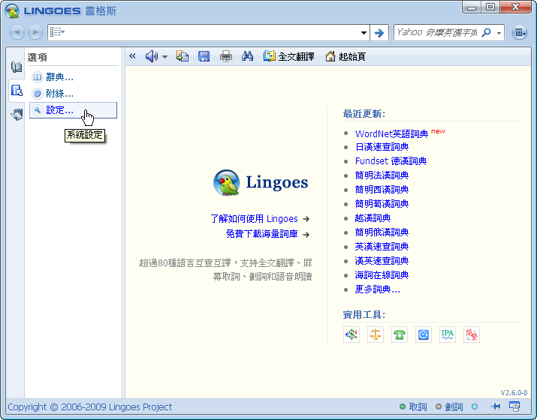Launch the unit conversion scales tool icon

376,334
